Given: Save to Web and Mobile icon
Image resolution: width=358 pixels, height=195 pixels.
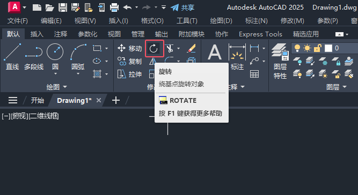Looking at the screenshot, I should pyautogui.click(x=101, y=7).
